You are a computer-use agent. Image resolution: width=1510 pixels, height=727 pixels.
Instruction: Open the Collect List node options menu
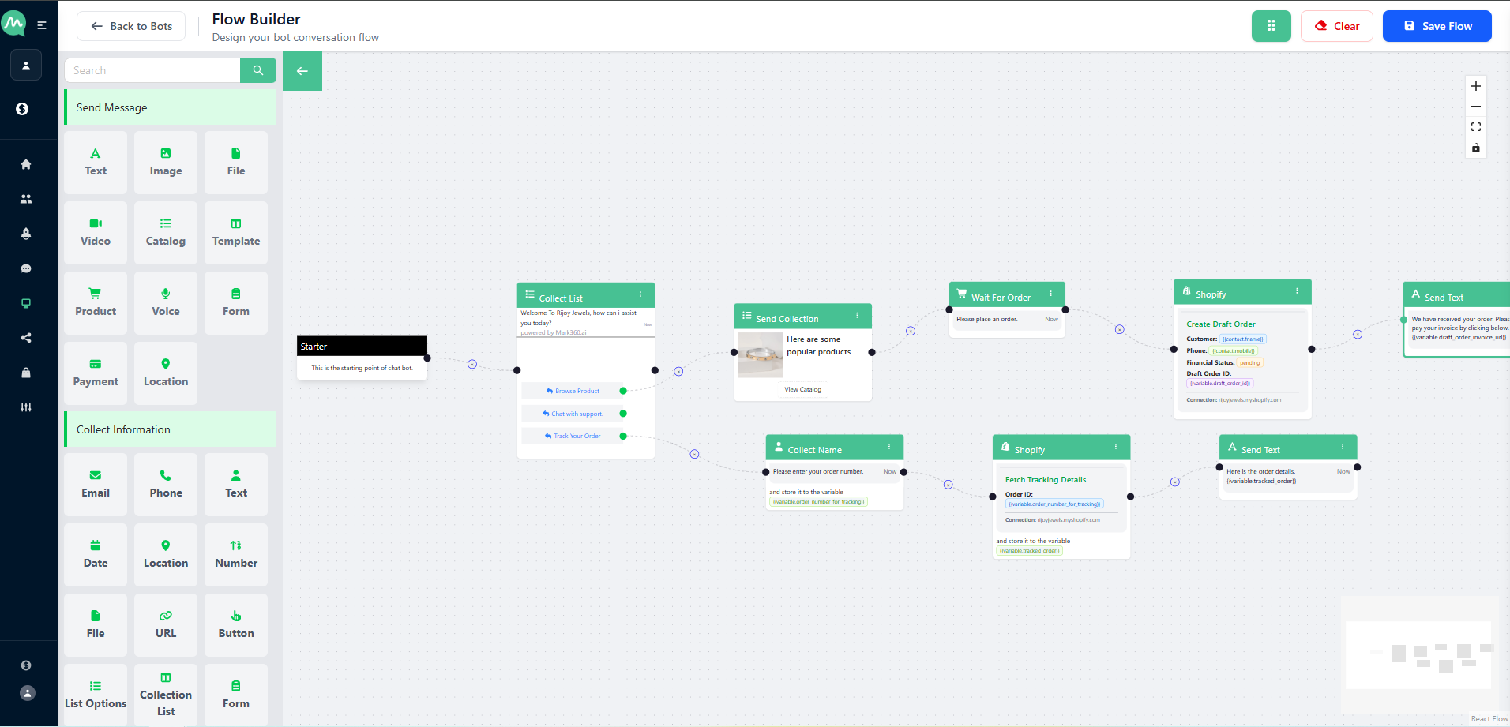click(640, 294)
